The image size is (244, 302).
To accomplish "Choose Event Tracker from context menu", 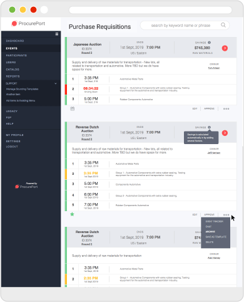I will point(215,221).
